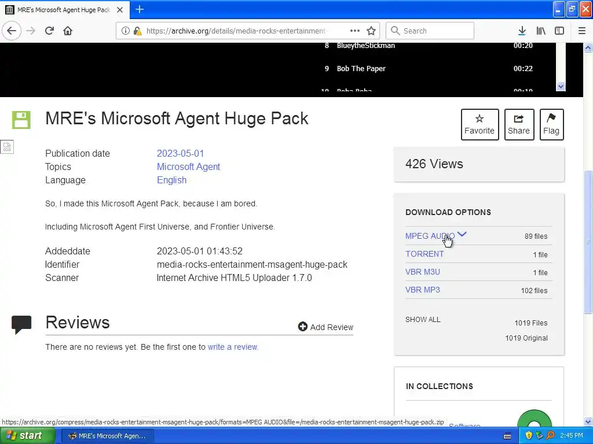Reload the current page

pyautogui.click(x=49, y=31)
